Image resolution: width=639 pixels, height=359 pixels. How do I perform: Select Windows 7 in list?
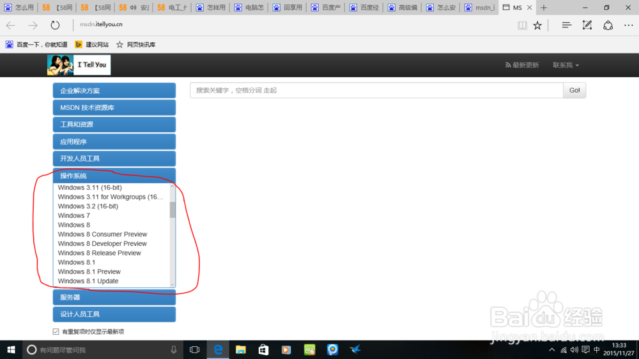pos(73,215)
